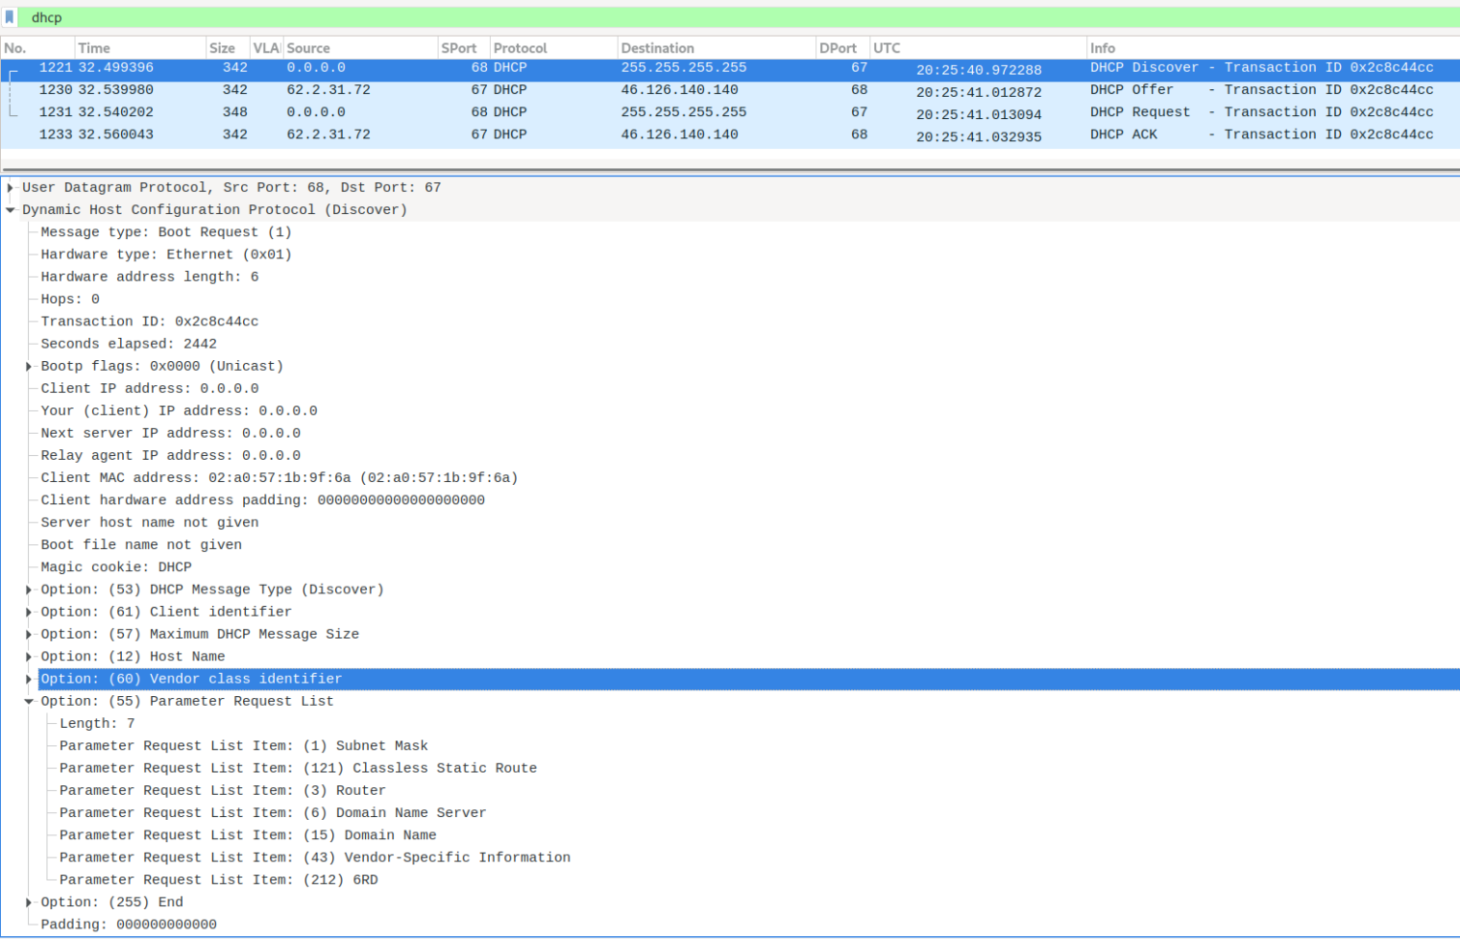The width and height of the screenshot is (1460, 939).
Task: Expand Option 53 DHCP Message Type
Action: 29,590
